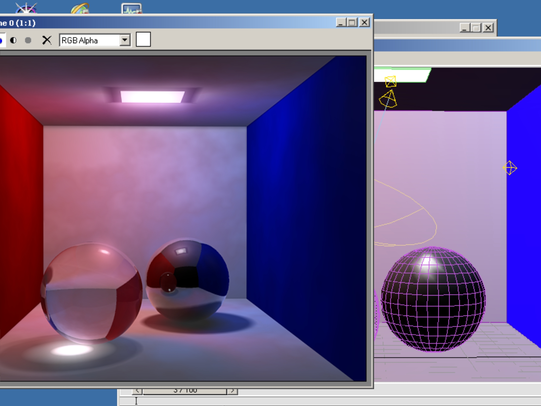Toggle the monochrome gray circle button
Screen dimensions: 541x406
[x=28, y=40]
